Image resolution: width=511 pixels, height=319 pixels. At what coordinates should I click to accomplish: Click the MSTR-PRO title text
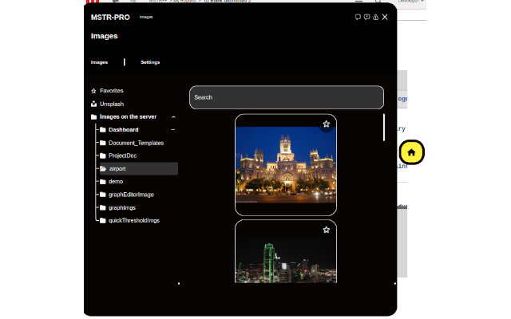pos(110,18)
